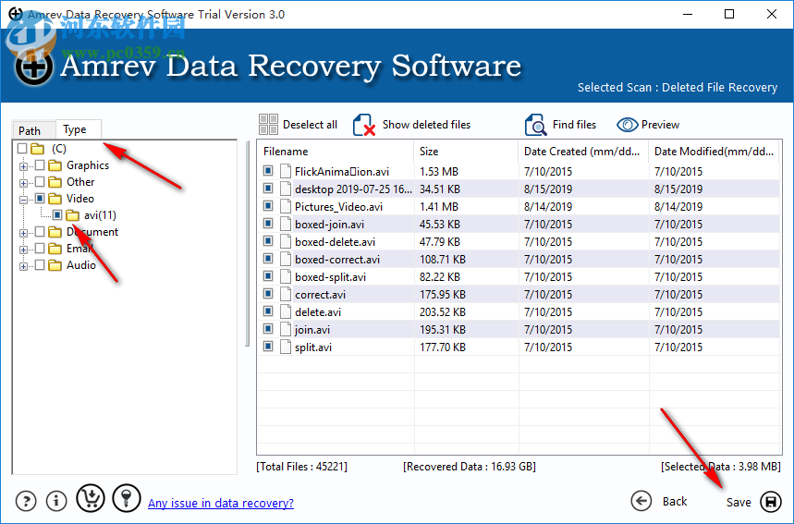The image size is (794, 524).
Task: Collapse the Video tree node
Action: [23, 200]
